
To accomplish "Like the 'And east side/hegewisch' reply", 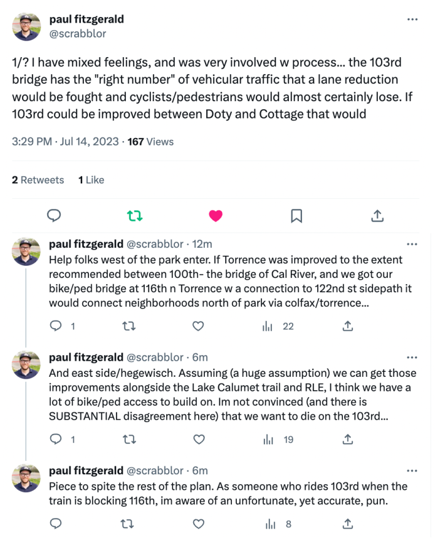I will pos(198,439).
